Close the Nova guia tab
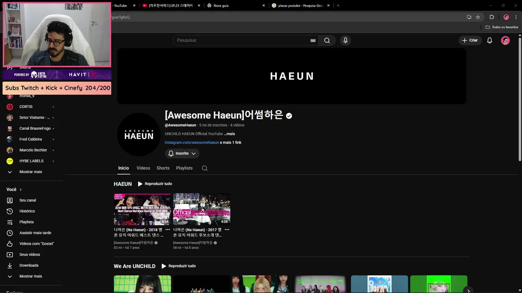This screenshot has height=293, width=522. tap(263, 6)
